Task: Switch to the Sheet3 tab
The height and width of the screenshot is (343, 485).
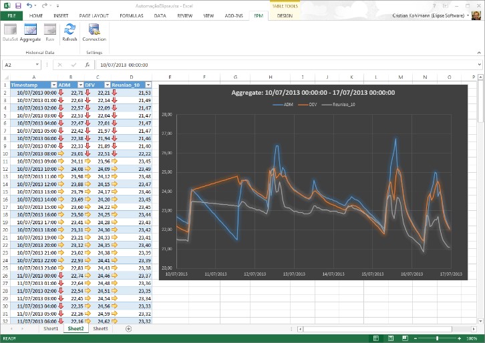Action: pyautogui.click(x=100, y=328)
